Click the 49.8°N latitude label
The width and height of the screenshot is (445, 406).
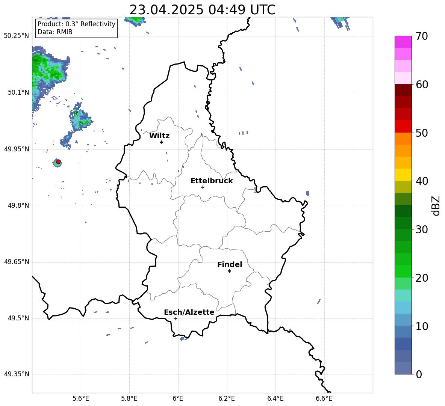18,205
